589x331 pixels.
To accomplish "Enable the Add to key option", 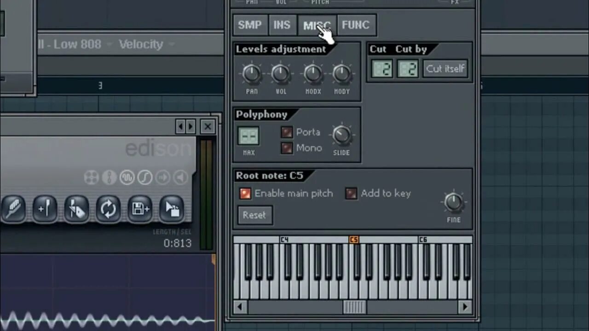I will 351,194.
